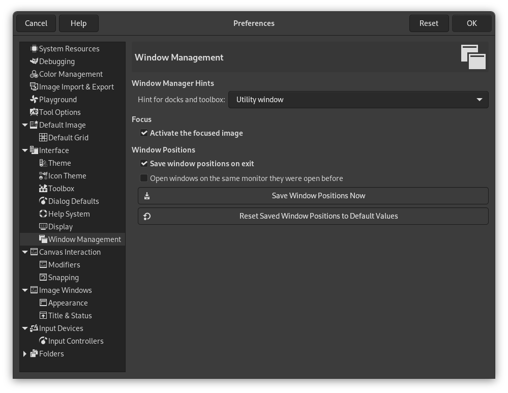
Task: Click Save Window Positions Now
Action: point(313,195)
